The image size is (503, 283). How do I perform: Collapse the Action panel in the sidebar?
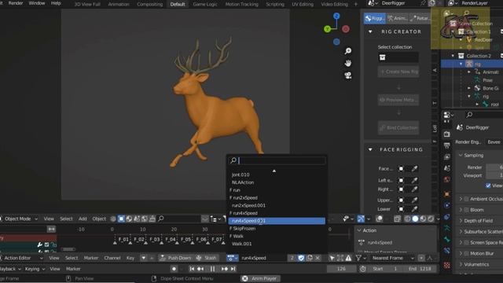click(x=359, y=230)
